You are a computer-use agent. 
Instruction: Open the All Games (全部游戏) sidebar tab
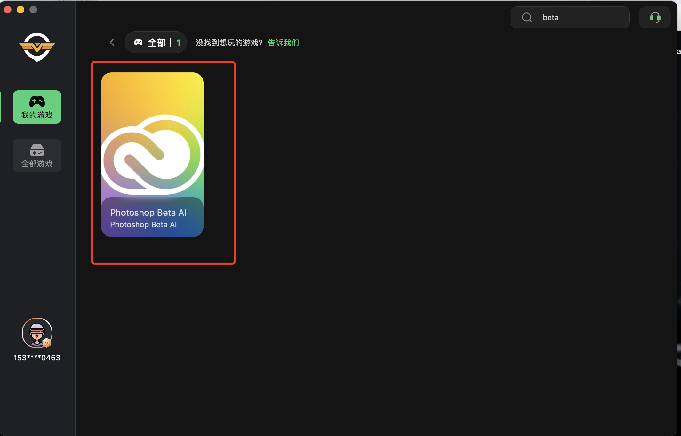point(37,156)
